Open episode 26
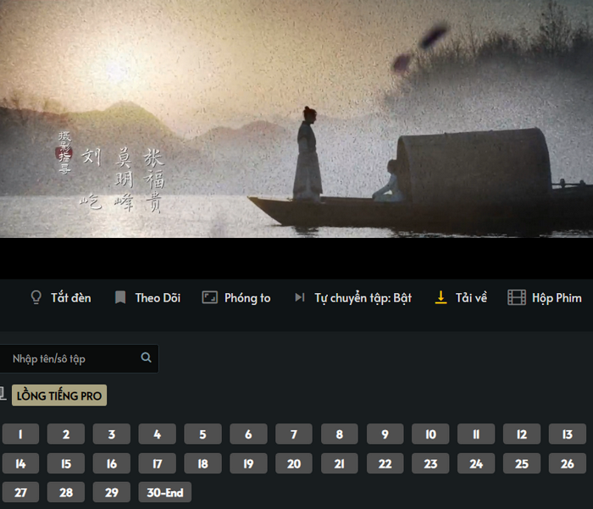Image resolution: width=593 pixels, height=509 pixels. point(568,463)
